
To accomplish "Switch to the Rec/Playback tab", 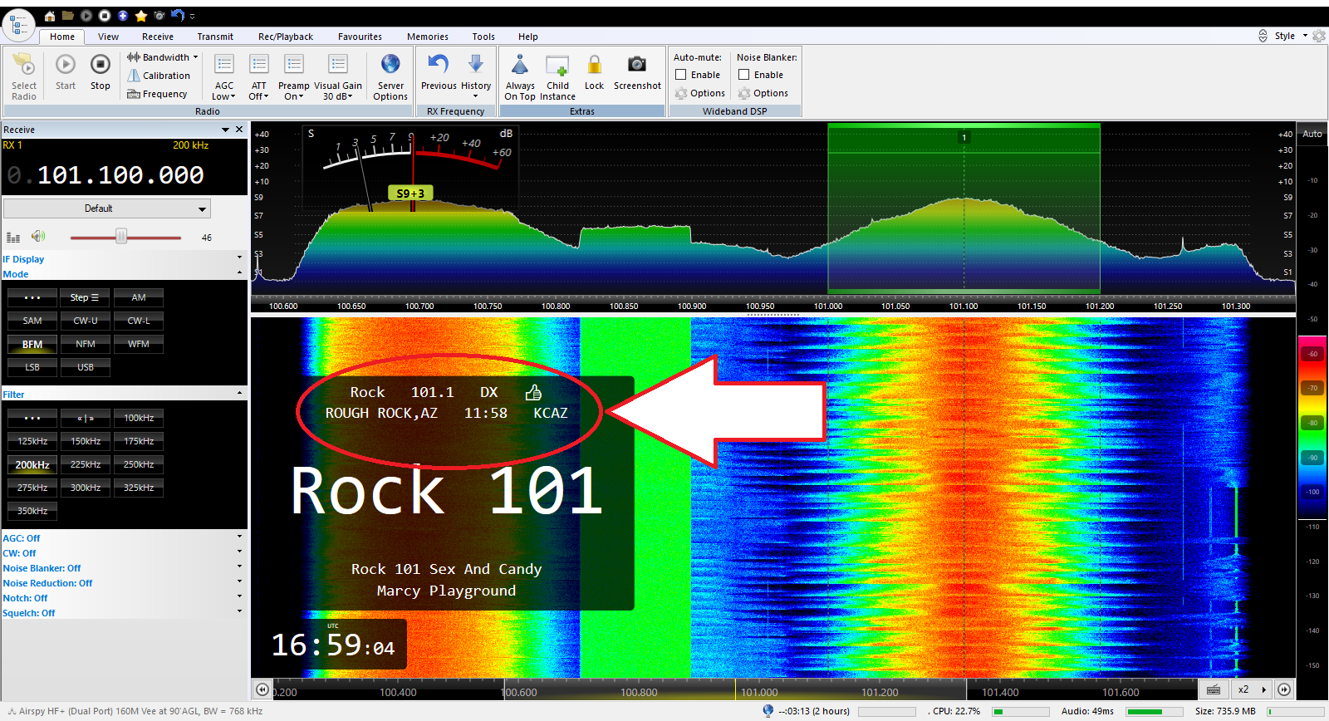I will 285,37.
